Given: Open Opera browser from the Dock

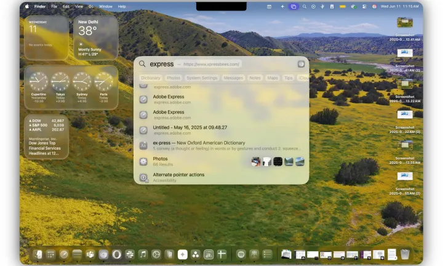Looking at the screenshot, I should click(x=117, y=255).
